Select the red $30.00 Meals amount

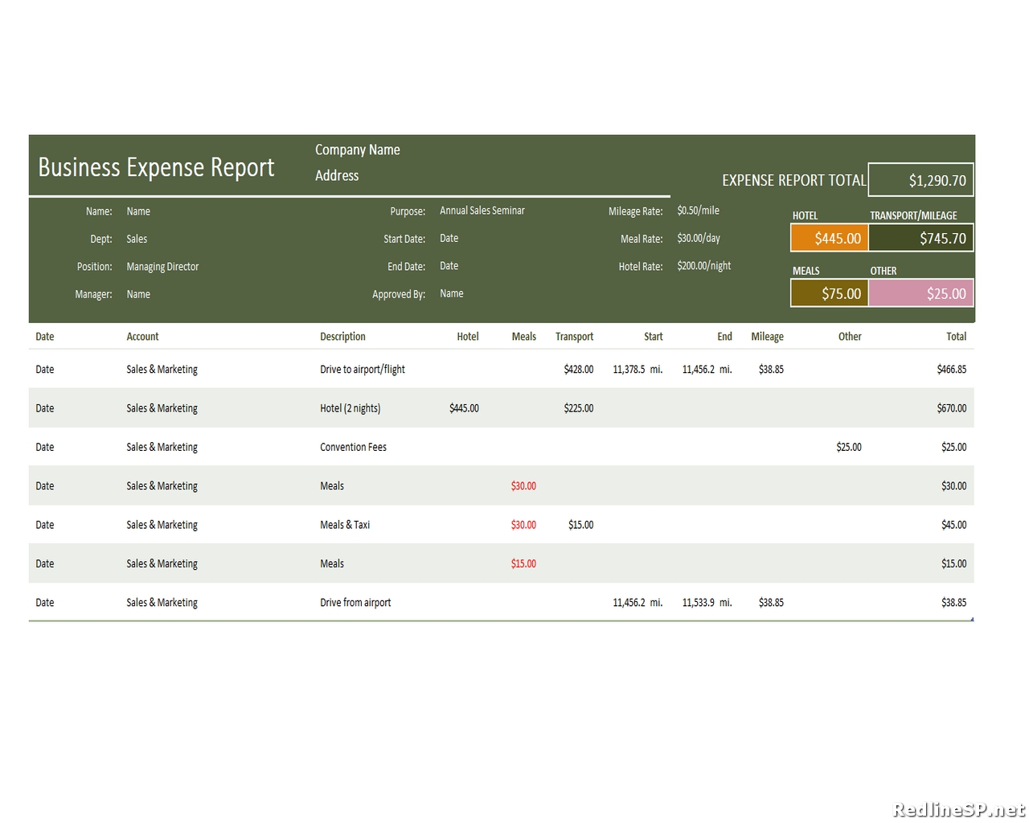point(523,485)
